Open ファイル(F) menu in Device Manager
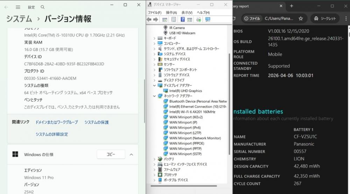Image resolution: width=350 pixels, height=194 pixels. pyautogui.click(x=154, y=13)
